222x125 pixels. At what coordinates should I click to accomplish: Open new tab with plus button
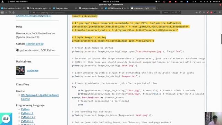coord(158,8)
